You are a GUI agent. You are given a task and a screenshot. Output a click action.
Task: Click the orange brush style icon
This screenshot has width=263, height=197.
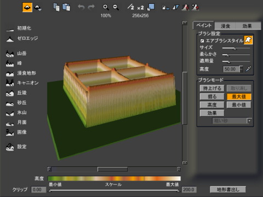[248, 40]
